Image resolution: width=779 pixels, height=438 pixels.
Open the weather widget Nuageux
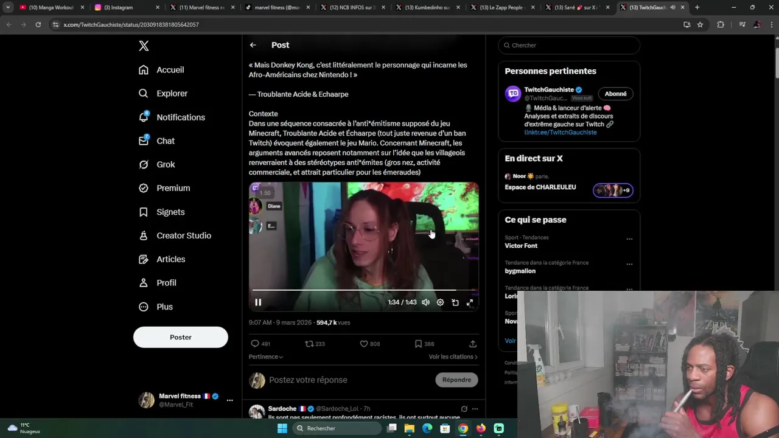point(24,428)
